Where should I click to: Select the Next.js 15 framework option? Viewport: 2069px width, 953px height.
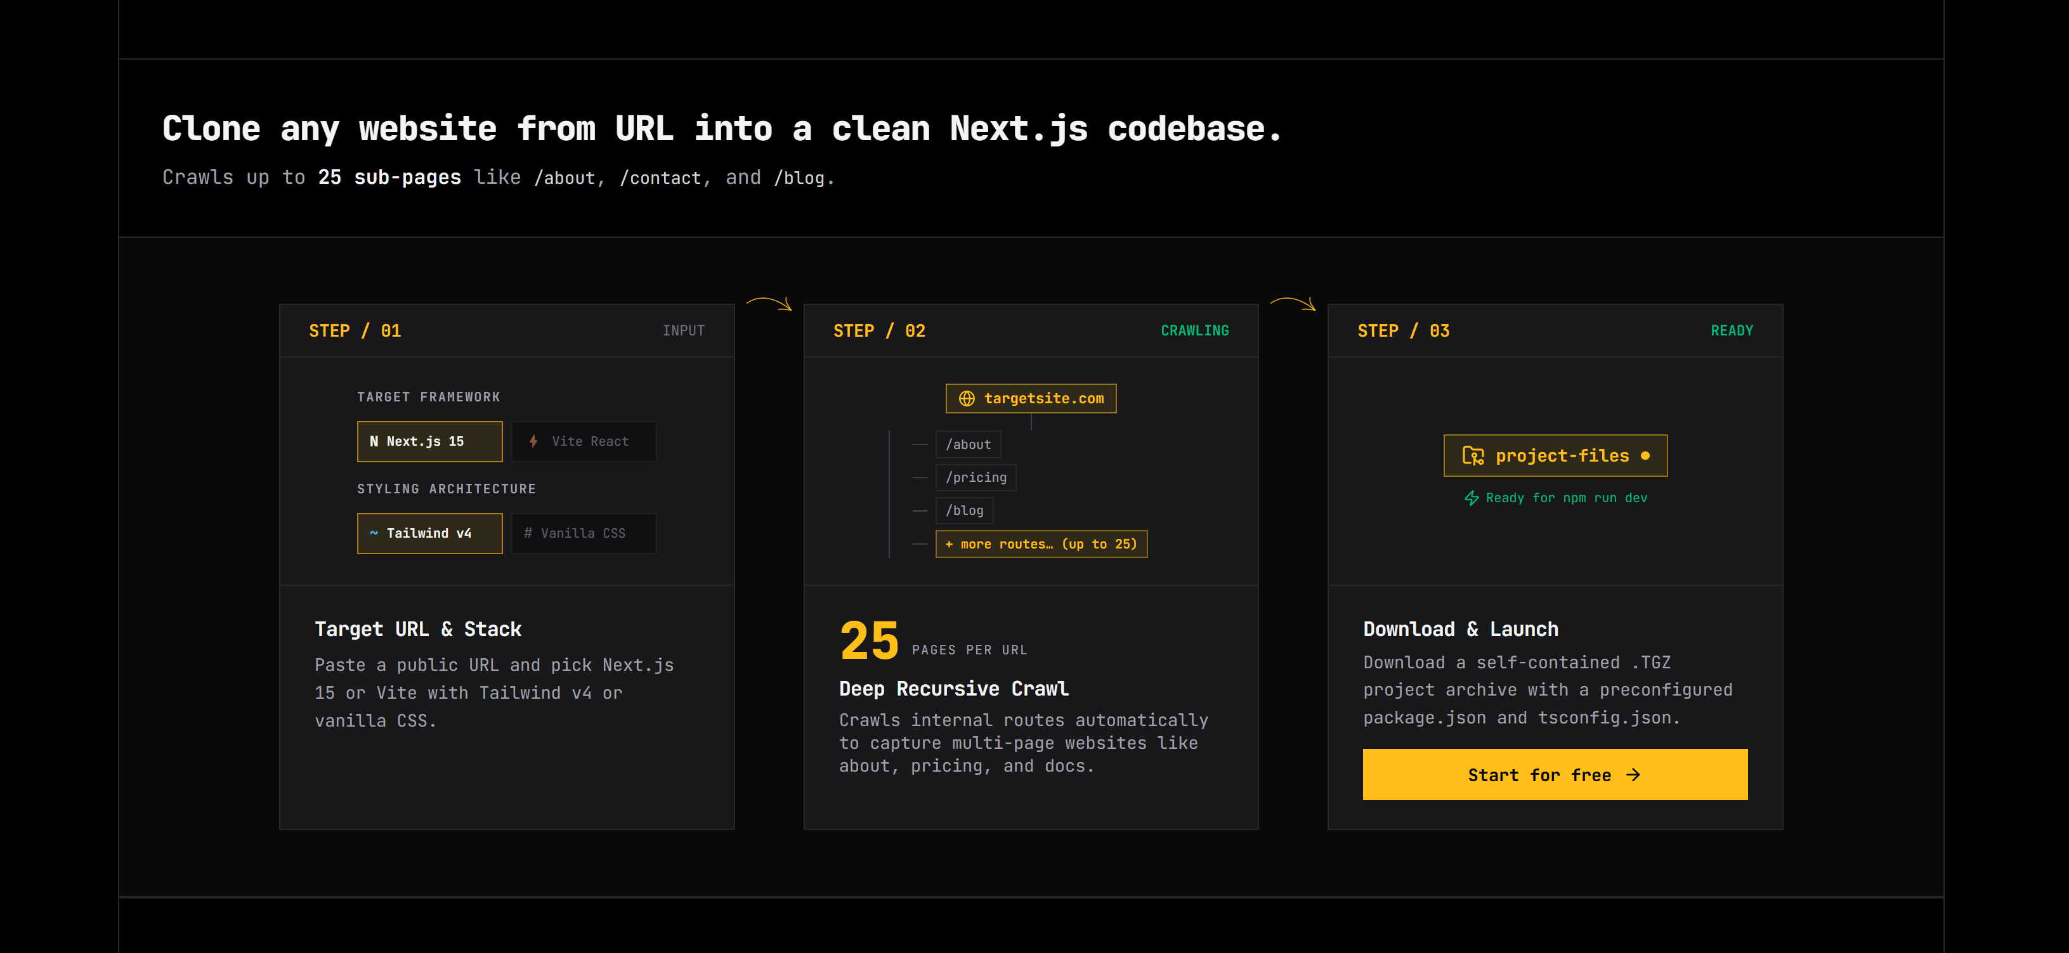(429, 441)
